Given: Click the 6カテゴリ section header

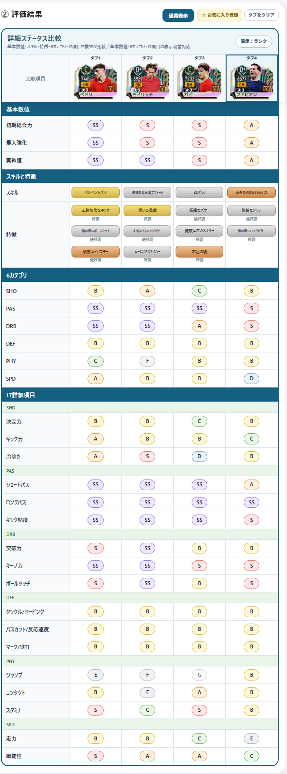Looking at the screenshot, I should tap(140, 276).
